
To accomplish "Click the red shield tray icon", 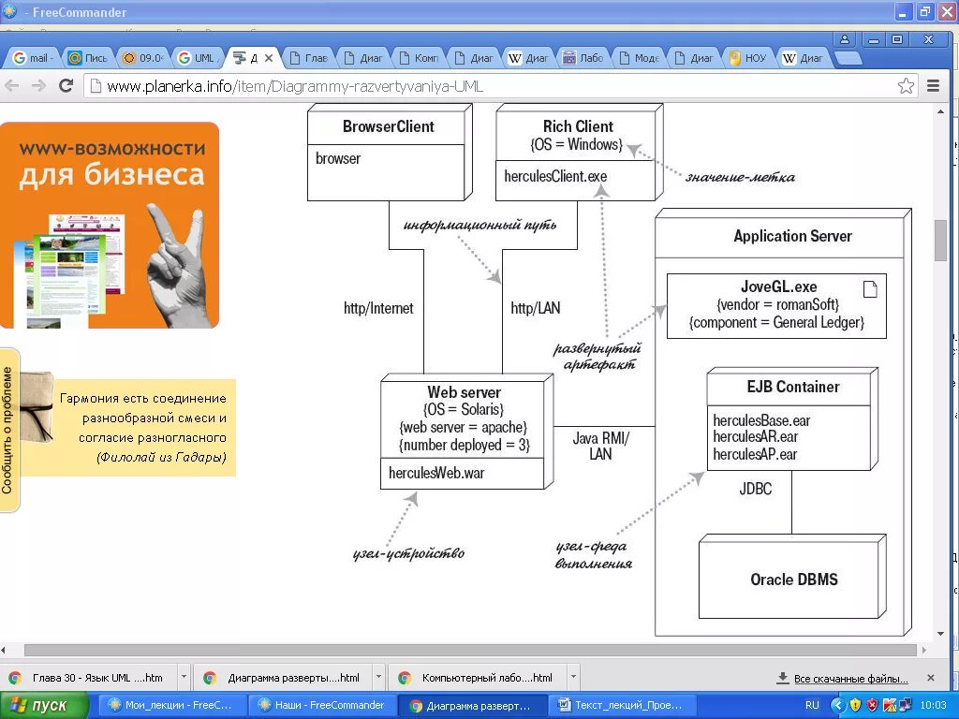I will (872, 705).
